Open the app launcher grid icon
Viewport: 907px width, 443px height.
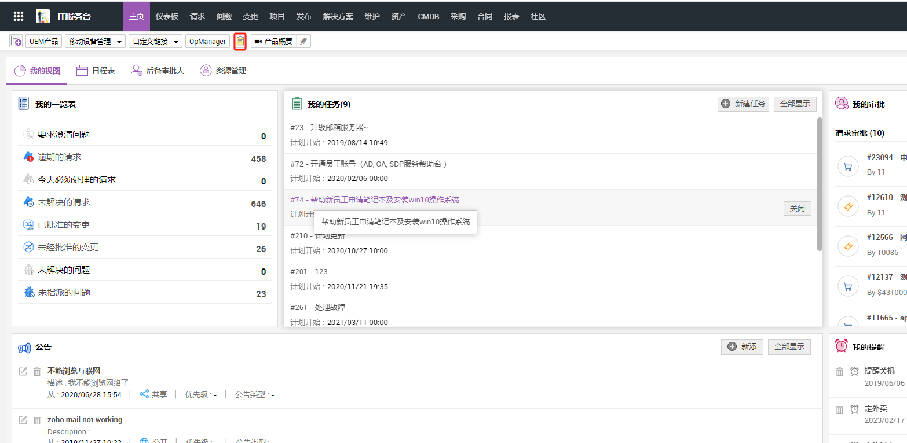point(19,16)
